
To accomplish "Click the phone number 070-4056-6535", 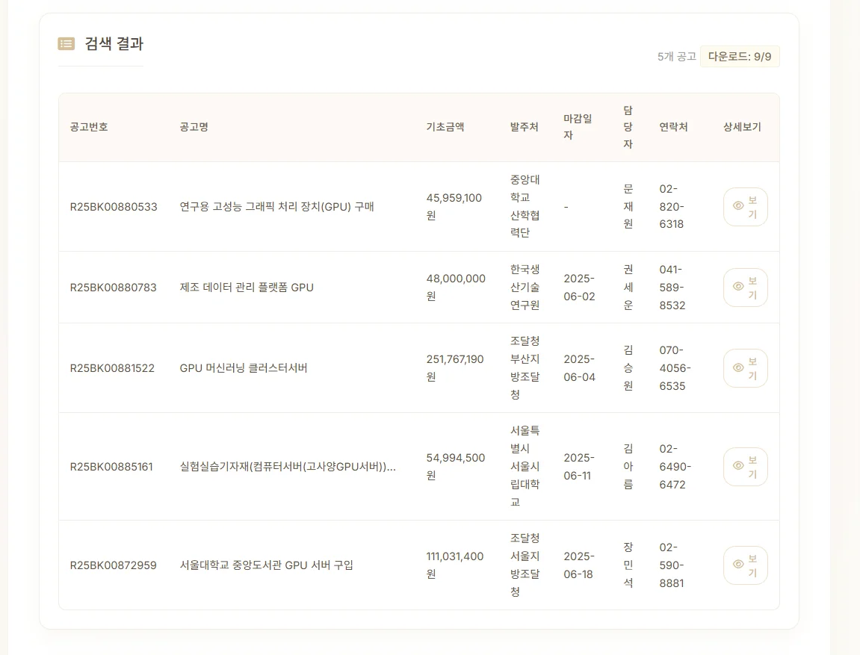I will [x=675, y=367].
